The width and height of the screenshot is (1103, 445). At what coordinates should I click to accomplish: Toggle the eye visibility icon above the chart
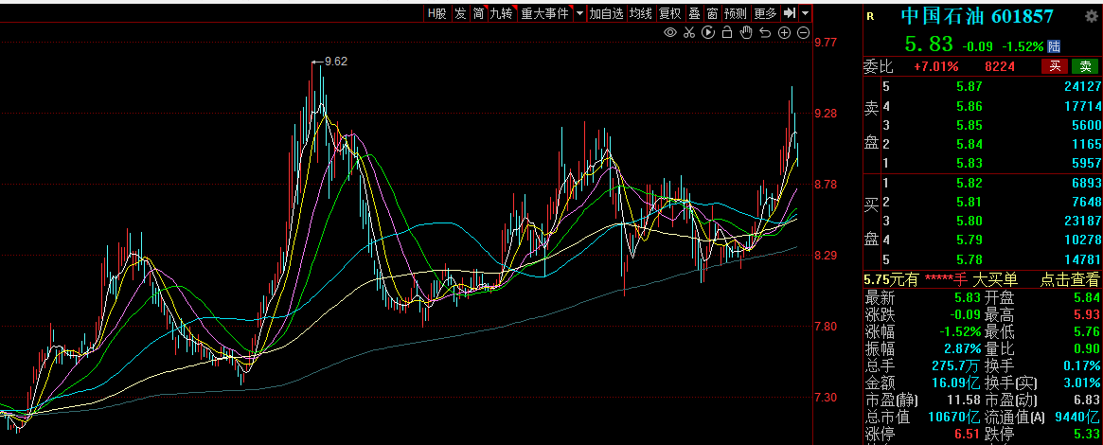669,32
